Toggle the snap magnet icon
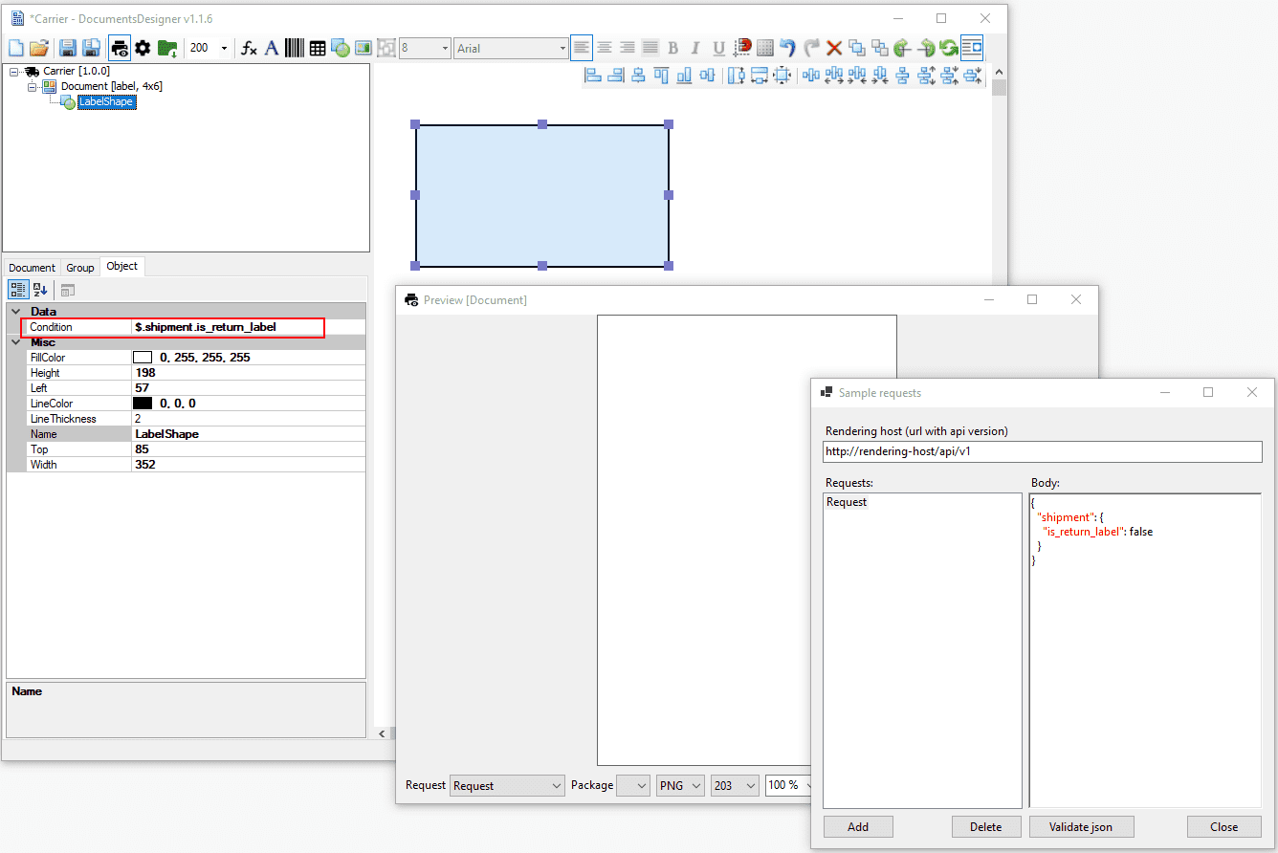The height and width of the screenshot is (853, 1278). click(742, 48)
